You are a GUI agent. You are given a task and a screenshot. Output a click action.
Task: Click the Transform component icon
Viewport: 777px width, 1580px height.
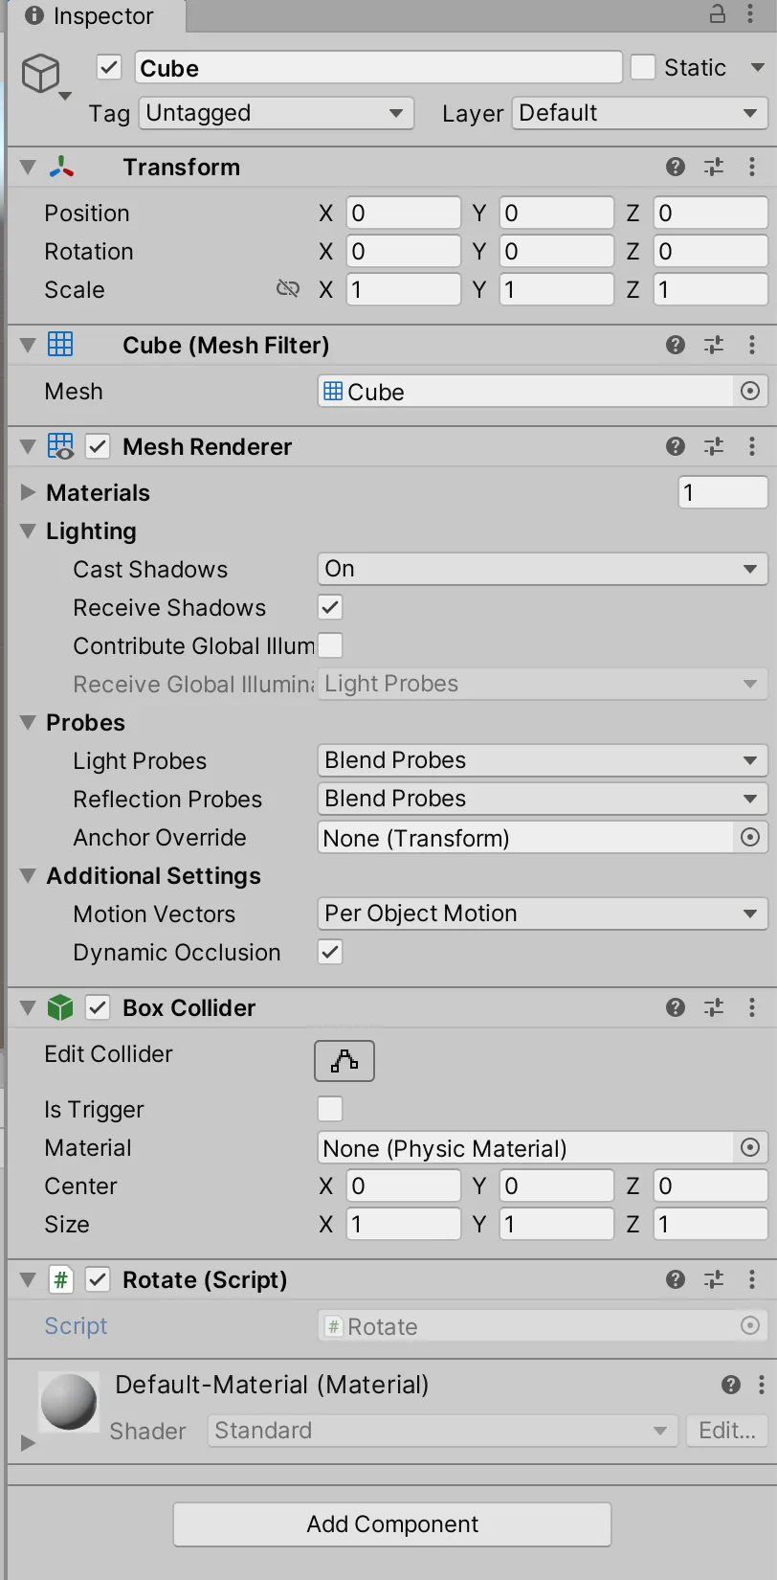[x=61, y=167]
